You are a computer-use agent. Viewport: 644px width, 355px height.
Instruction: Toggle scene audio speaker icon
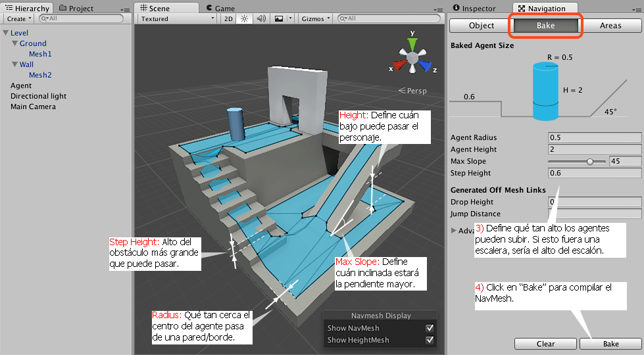click(260, 19)
